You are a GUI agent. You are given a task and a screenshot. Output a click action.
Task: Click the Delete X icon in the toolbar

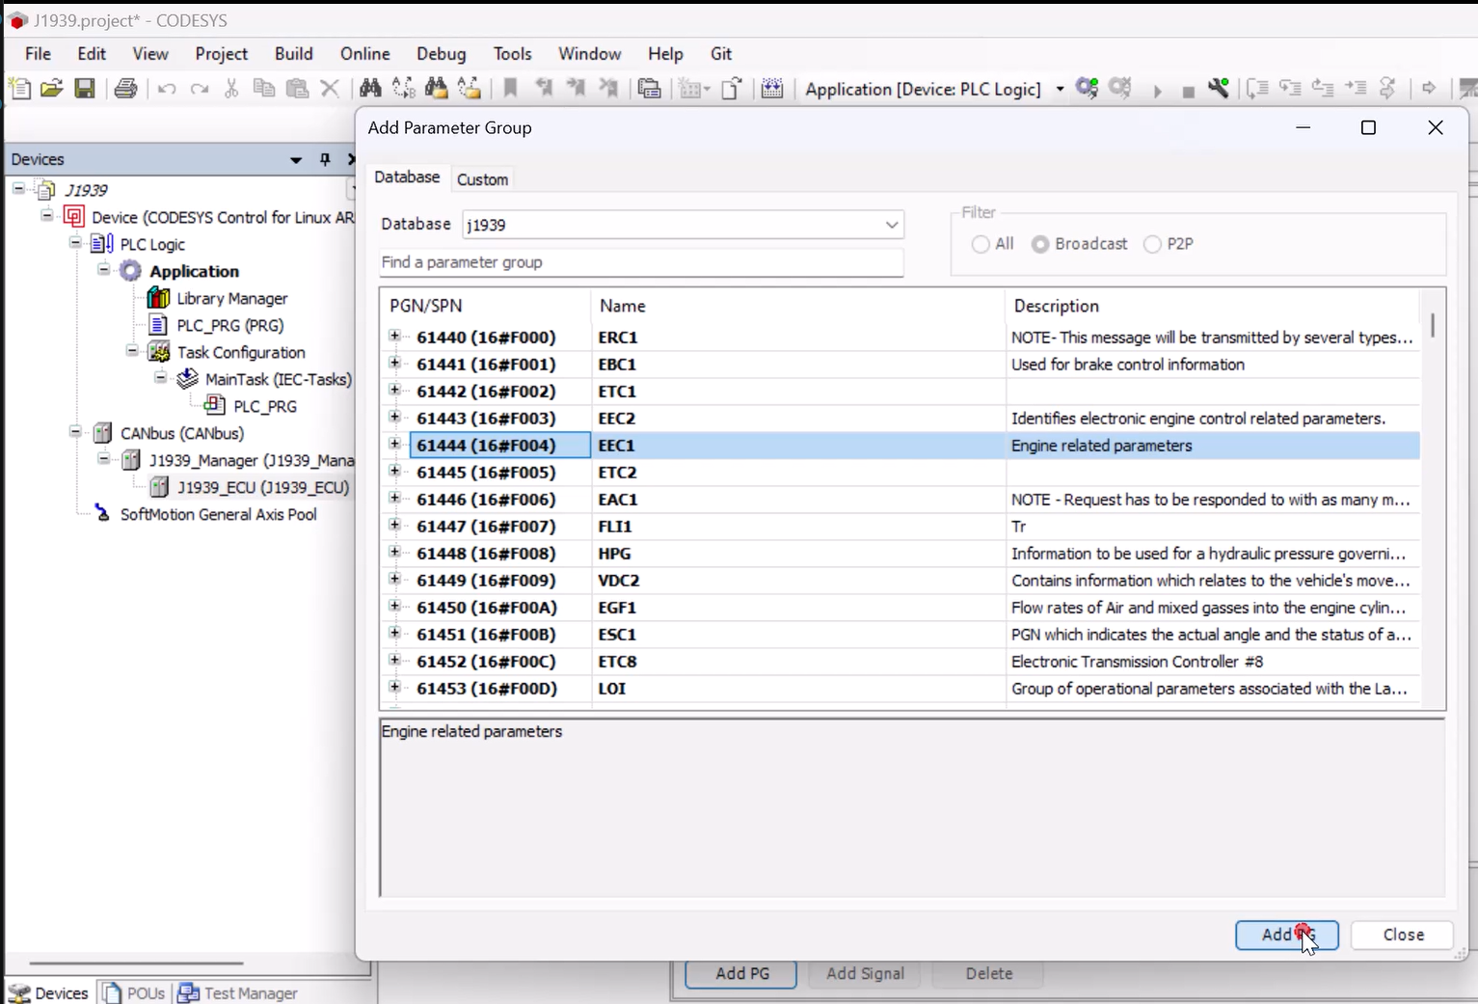(x=330, y=89)
